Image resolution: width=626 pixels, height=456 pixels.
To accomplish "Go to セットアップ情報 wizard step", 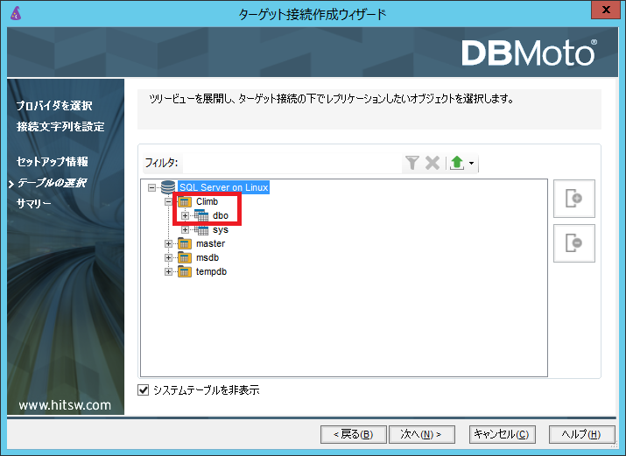I will (53, 162).
